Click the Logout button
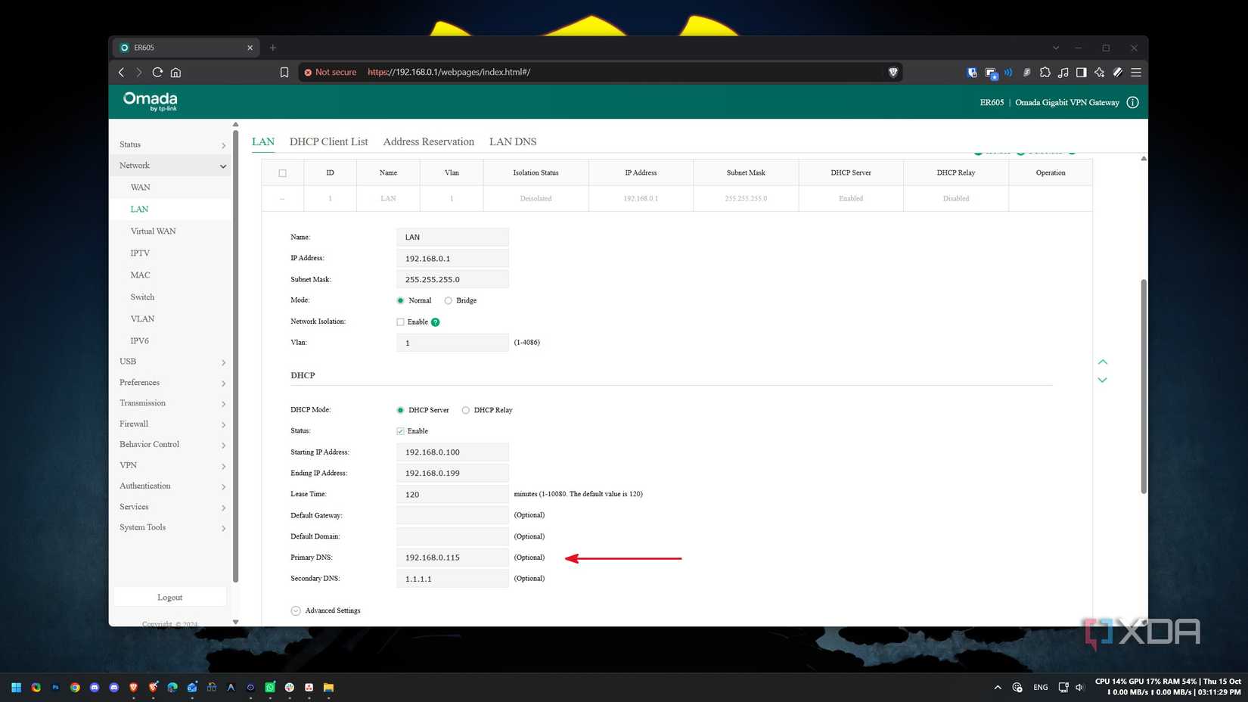Screen dimensions: 1248x702 pos(169,597)
